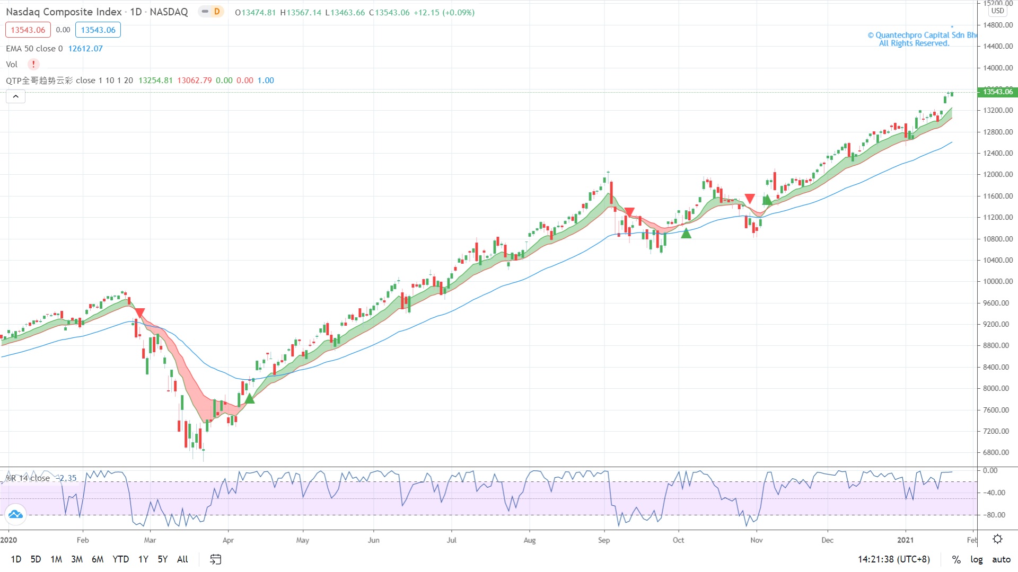Image resolution: width=1018 pixels, height=572 pixels.
Task: Click the green buy arrow near October
Action: 686,233
